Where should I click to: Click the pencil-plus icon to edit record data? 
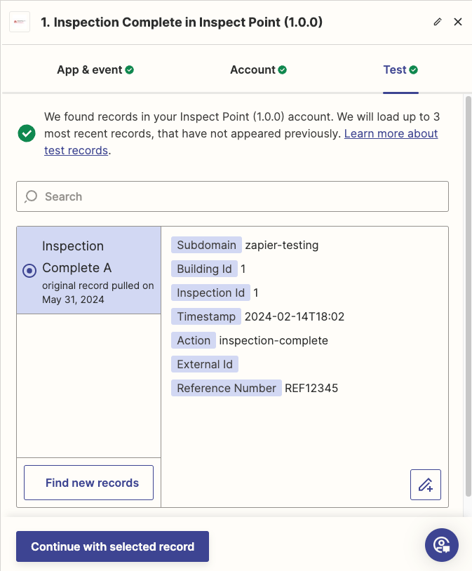click(426, 484)
